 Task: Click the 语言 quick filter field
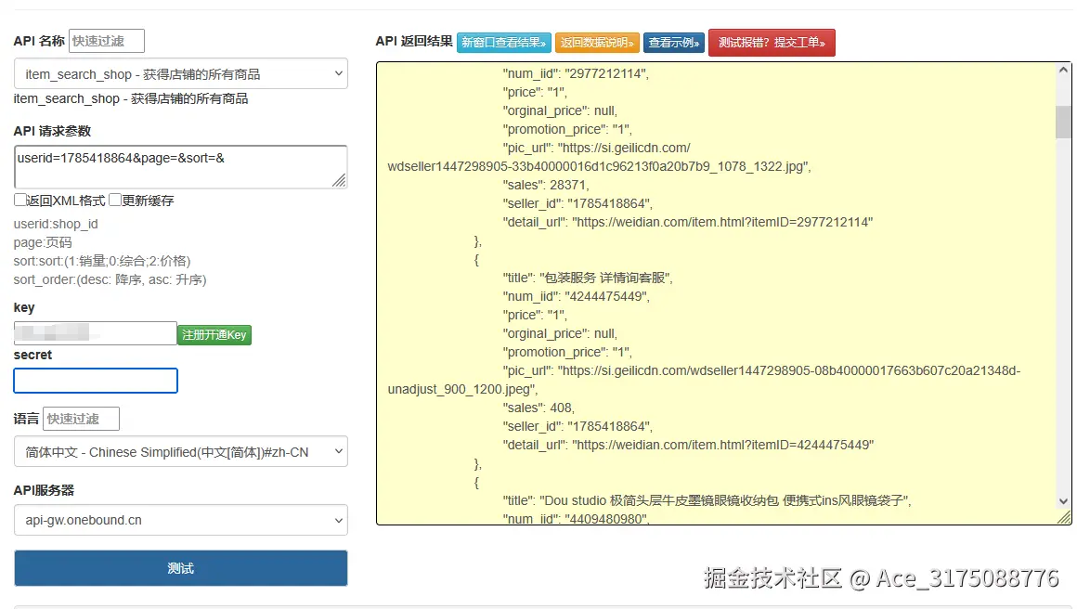pos(81,418)
